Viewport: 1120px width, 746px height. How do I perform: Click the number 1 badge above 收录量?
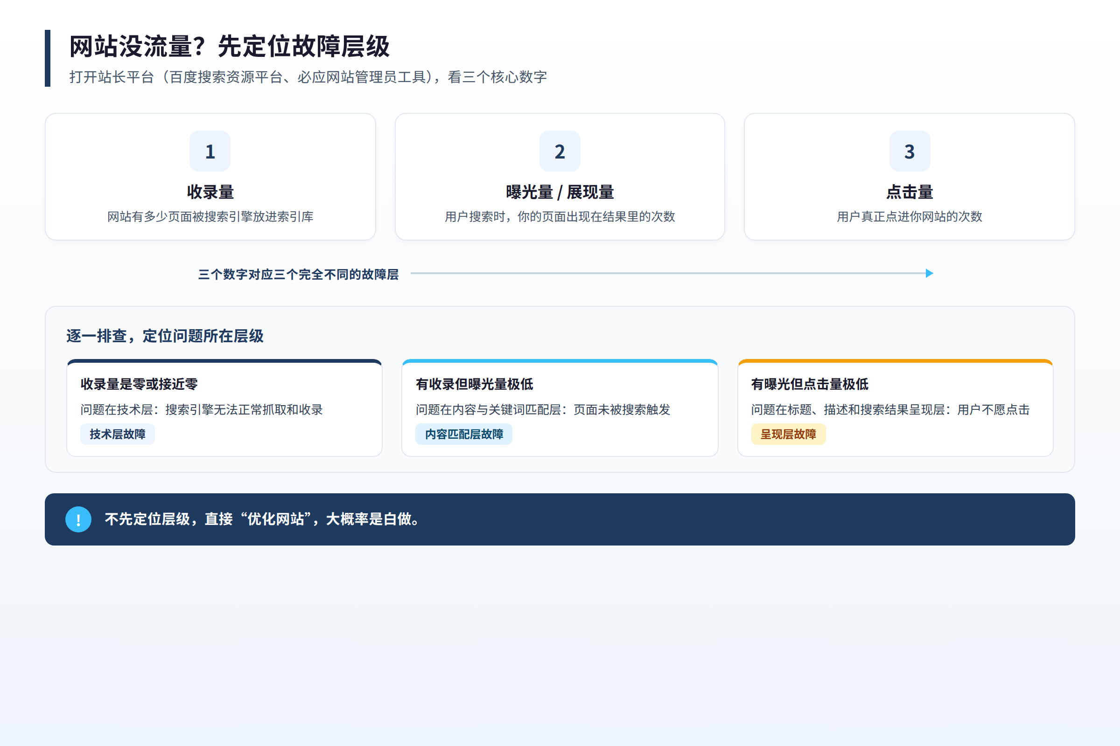coord(210,151)
